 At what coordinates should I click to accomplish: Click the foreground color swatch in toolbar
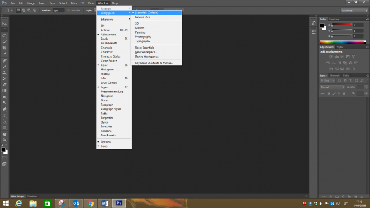[3, 149]
